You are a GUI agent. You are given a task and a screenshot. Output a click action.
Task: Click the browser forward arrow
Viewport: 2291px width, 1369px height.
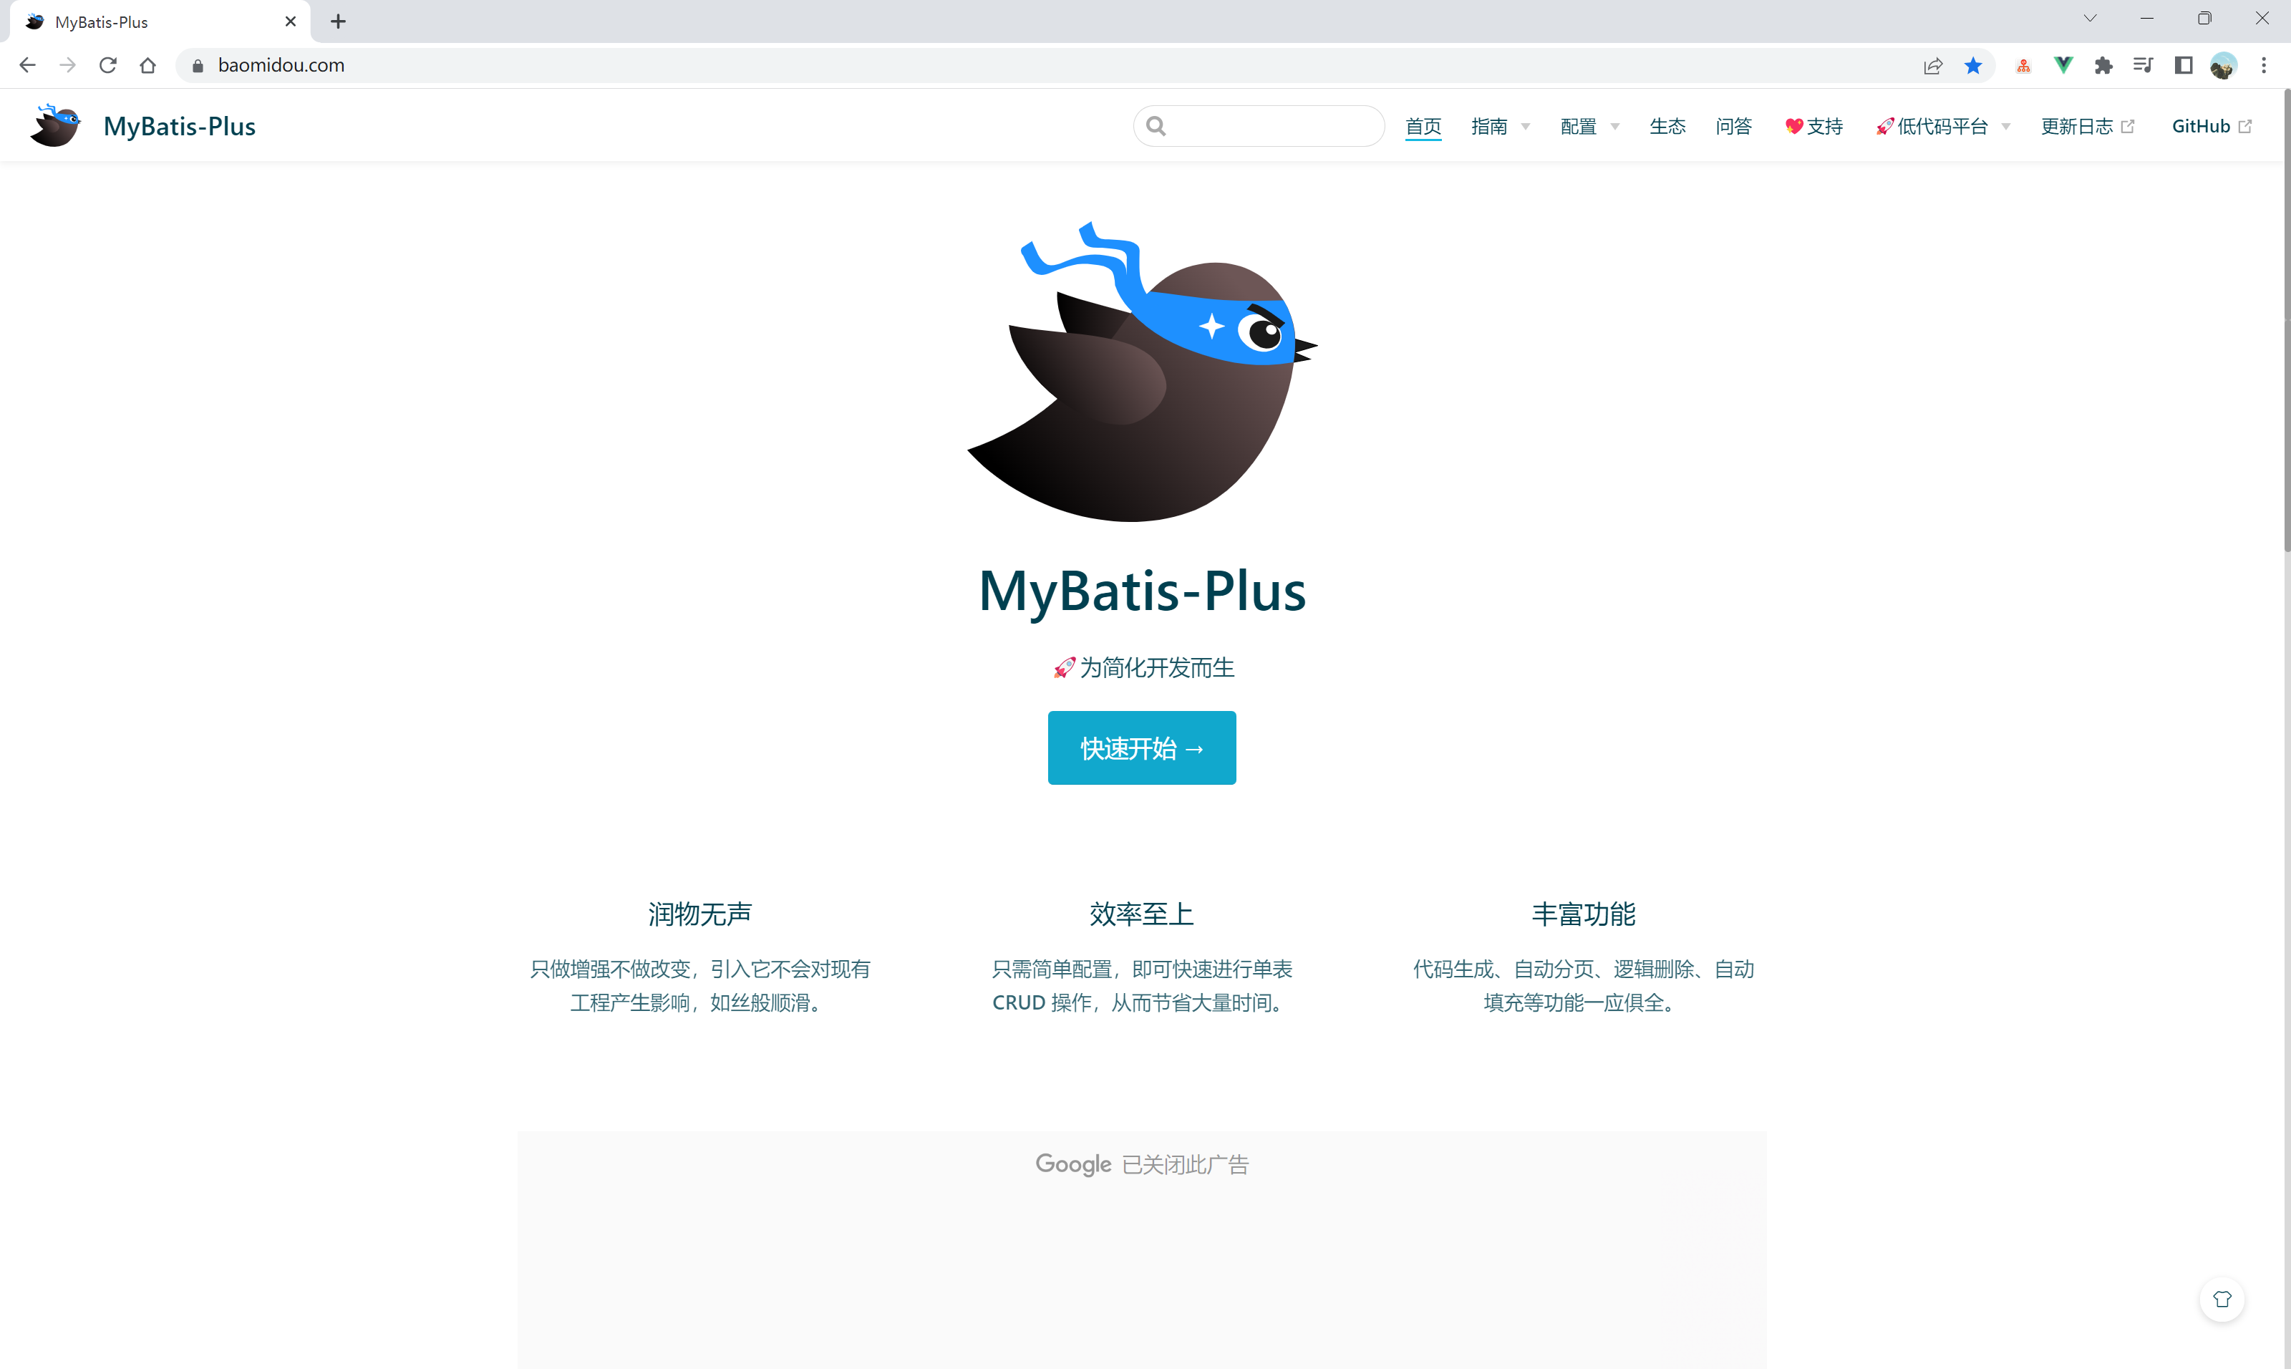pyautogui.click(x=67, y=65)
